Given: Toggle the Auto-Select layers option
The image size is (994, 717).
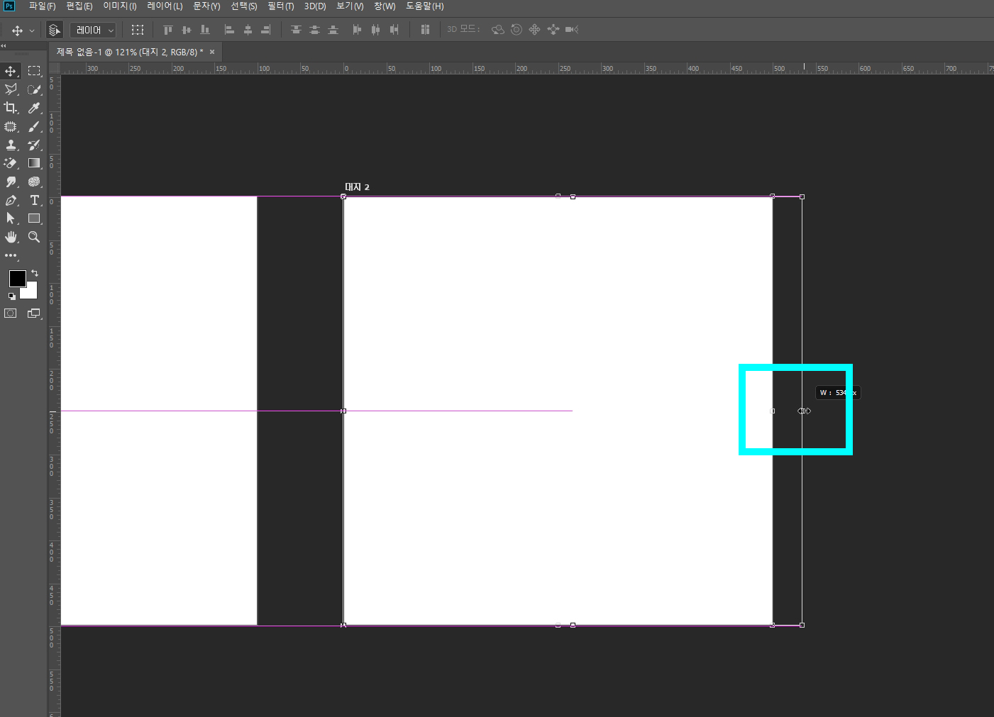Looking at the screenshot, I should click(54, 30).
